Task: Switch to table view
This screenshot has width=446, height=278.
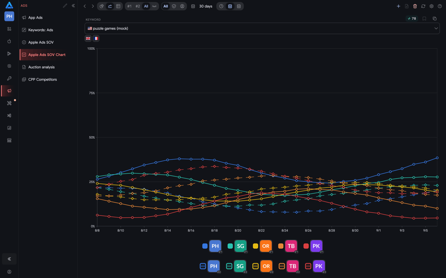Action: 118,6
